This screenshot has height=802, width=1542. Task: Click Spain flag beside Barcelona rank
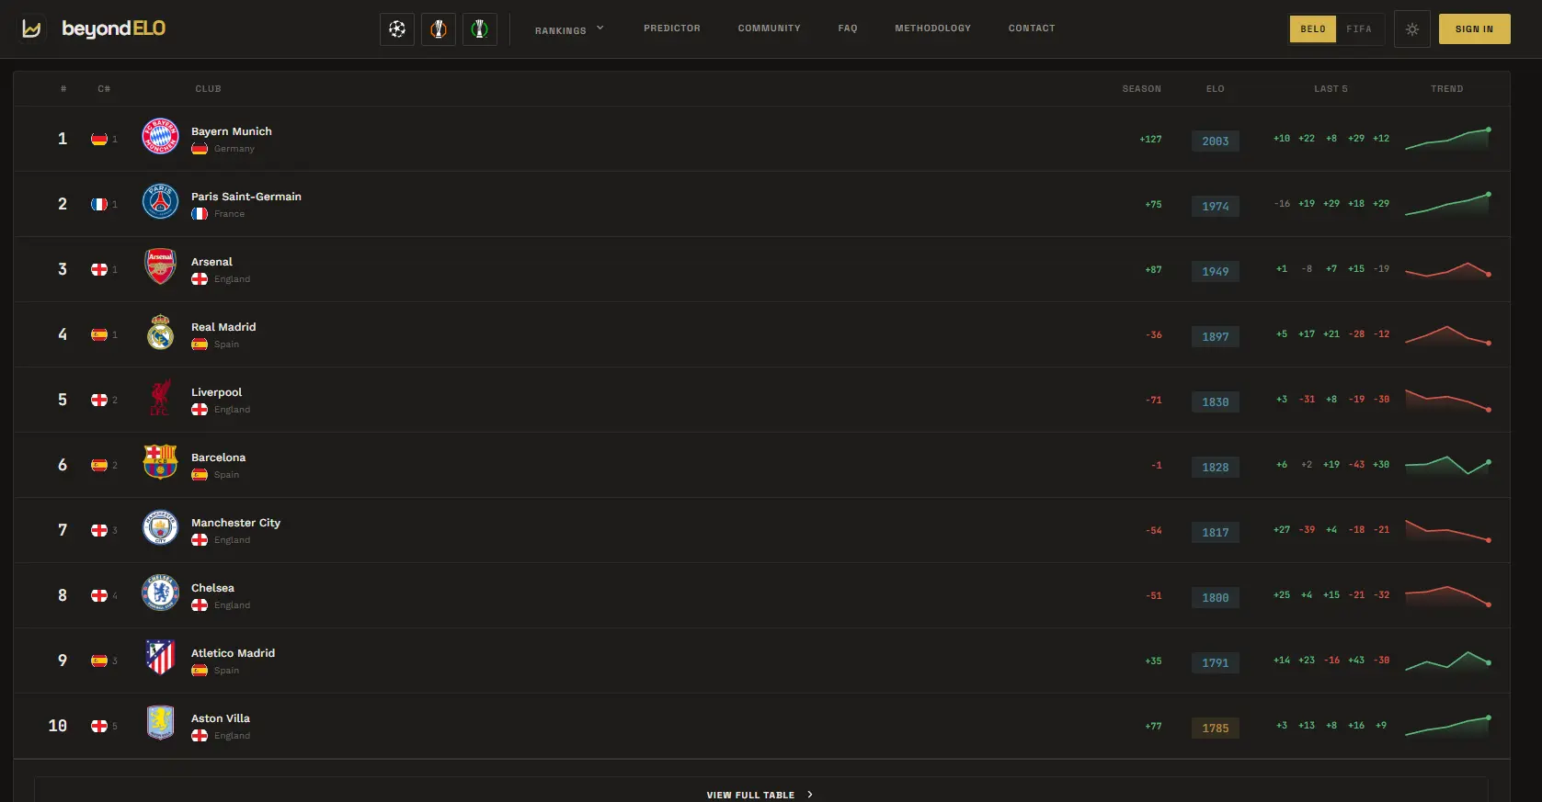[x=99, y=465]
